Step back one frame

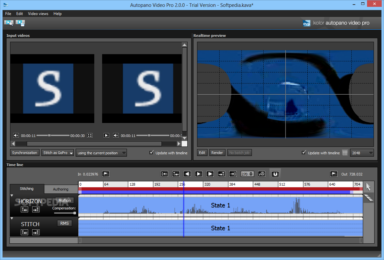[x=187, y=174]
